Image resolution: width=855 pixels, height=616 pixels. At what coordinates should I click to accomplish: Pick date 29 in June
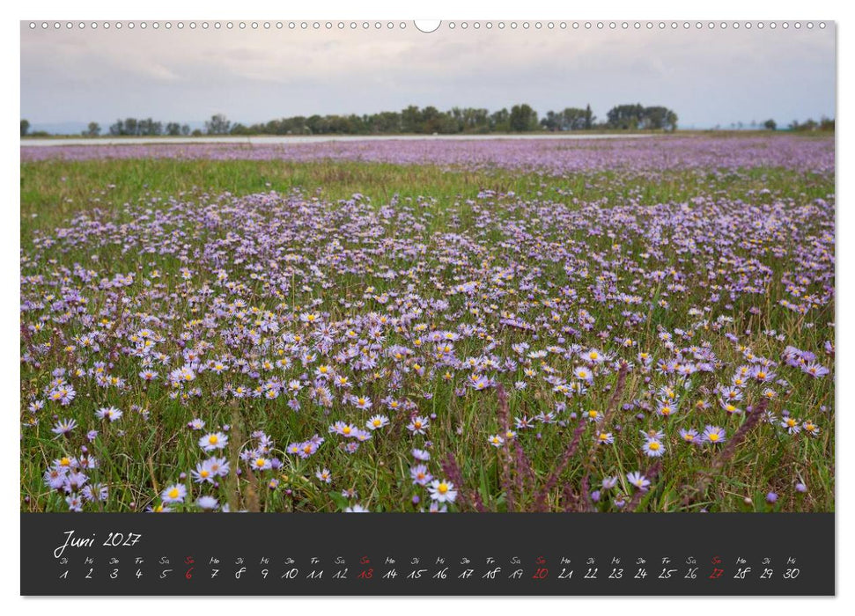(x=766, y=574)
